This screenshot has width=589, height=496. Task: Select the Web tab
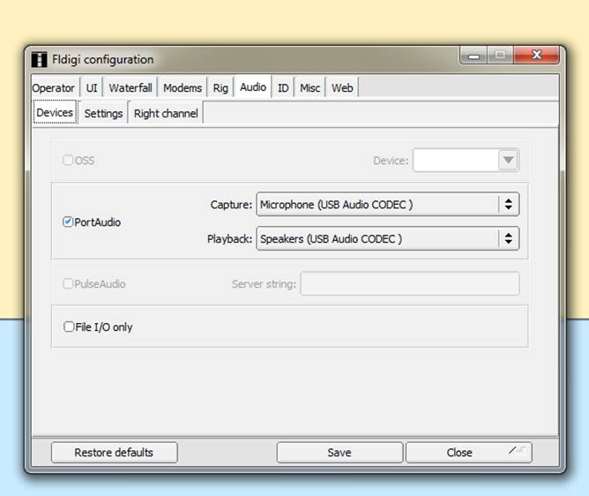342,88
